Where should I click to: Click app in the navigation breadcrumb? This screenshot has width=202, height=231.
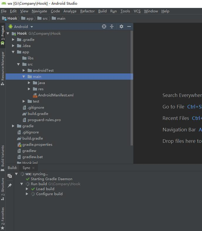tap(27, 19)
